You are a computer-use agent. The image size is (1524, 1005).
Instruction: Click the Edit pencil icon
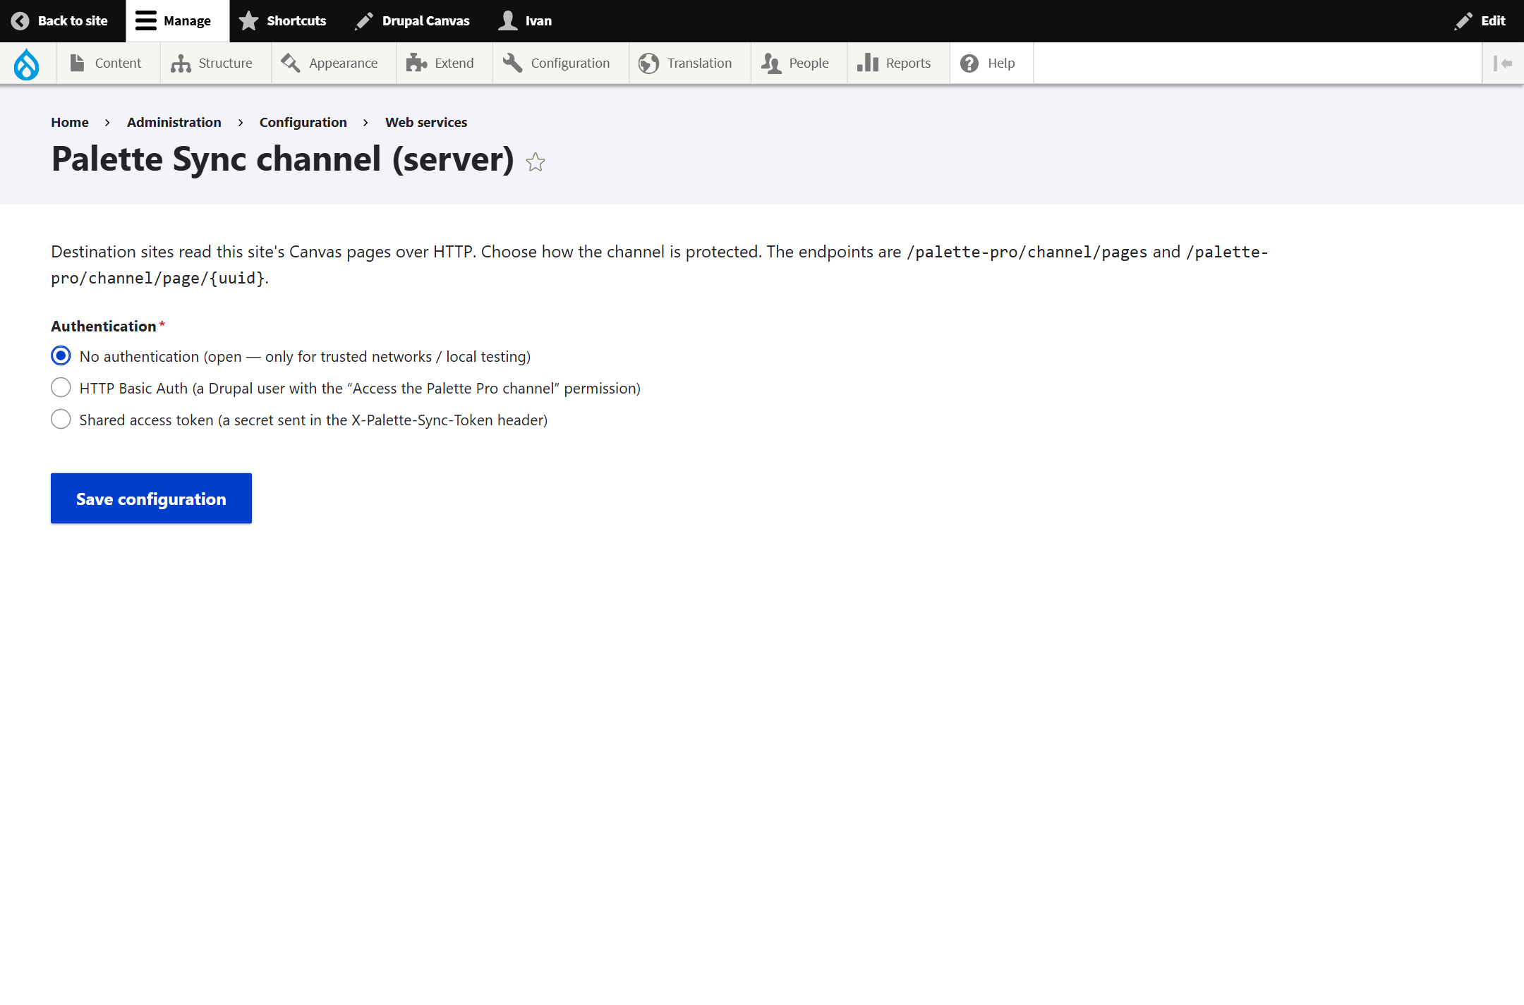click(x=1463, y=21)
